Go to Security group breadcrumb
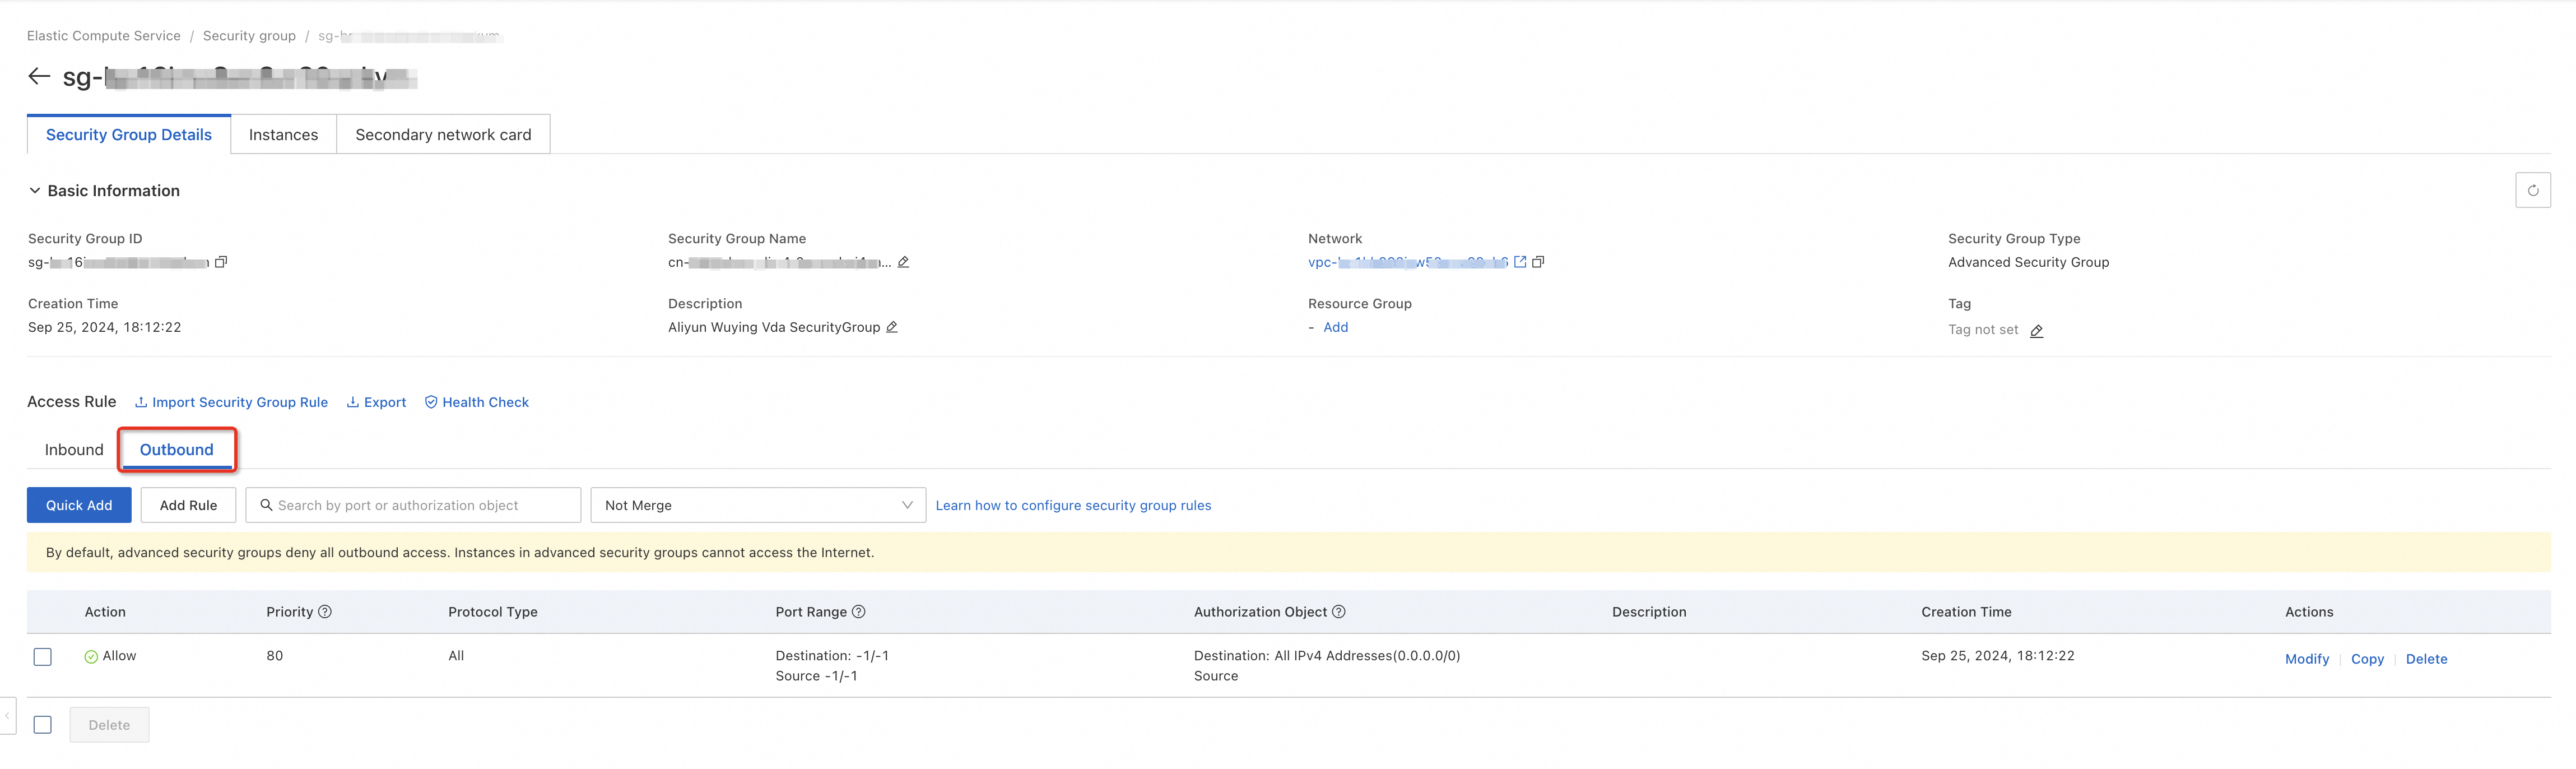The height and width of the screenshot is (769, 2576). (x=249, y=36)
